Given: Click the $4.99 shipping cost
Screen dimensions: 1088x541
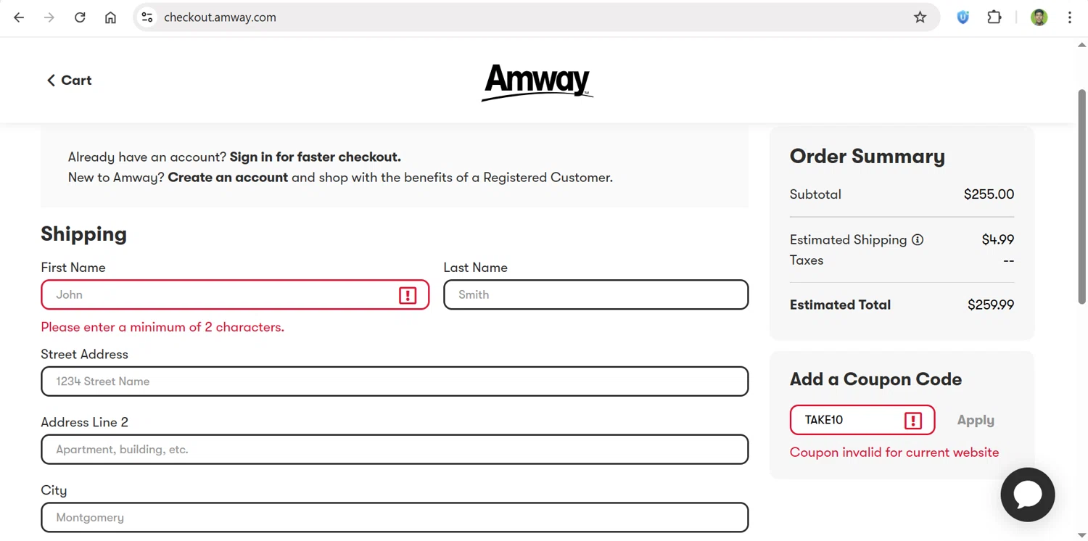Looking at the screenshot, I should pyautogui.click(x=997, y=240).
